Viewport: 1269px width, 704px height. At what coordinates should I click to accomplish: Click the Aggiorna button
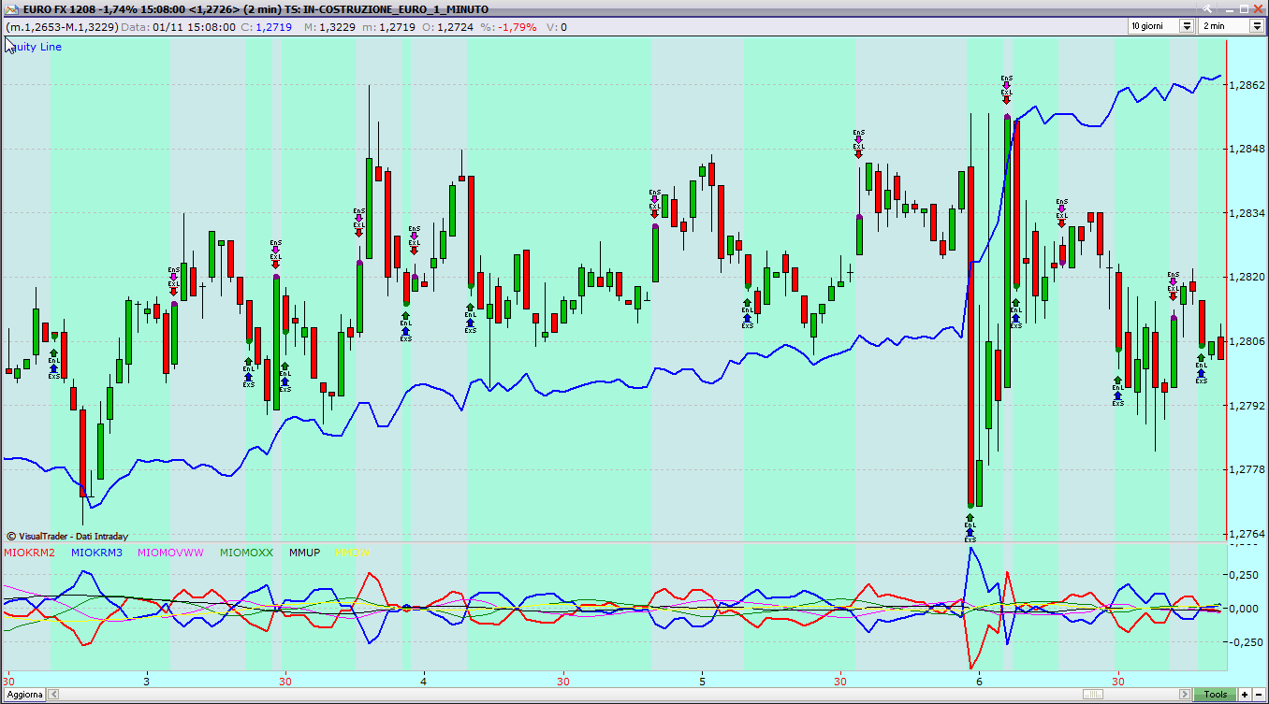(x=24, y=695)
